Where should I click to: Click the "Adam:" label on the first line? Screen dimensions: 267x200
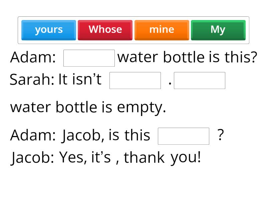coord(33,58)
